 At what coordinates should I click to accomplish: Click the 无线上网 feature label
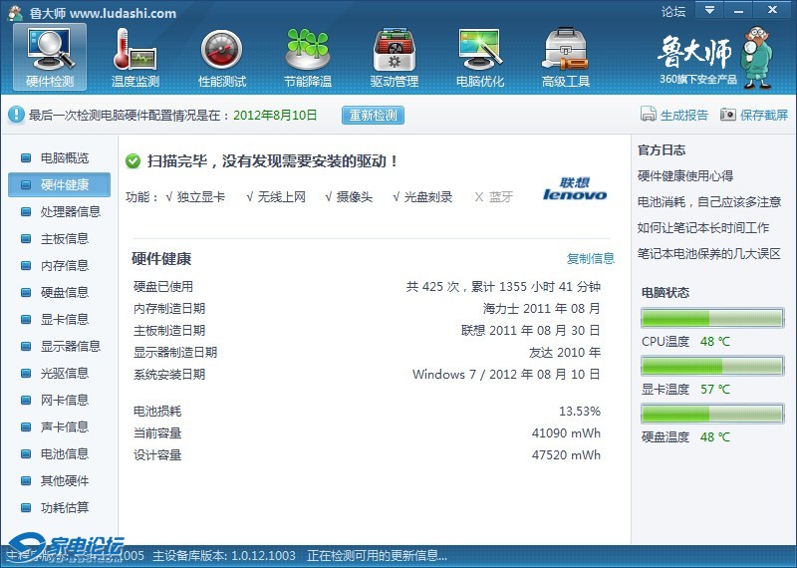click(x=276, y=197)
